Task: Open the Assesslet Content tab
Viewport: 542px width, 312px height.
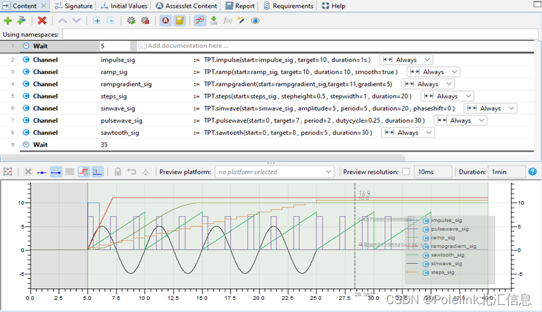Action: [186, 6]
